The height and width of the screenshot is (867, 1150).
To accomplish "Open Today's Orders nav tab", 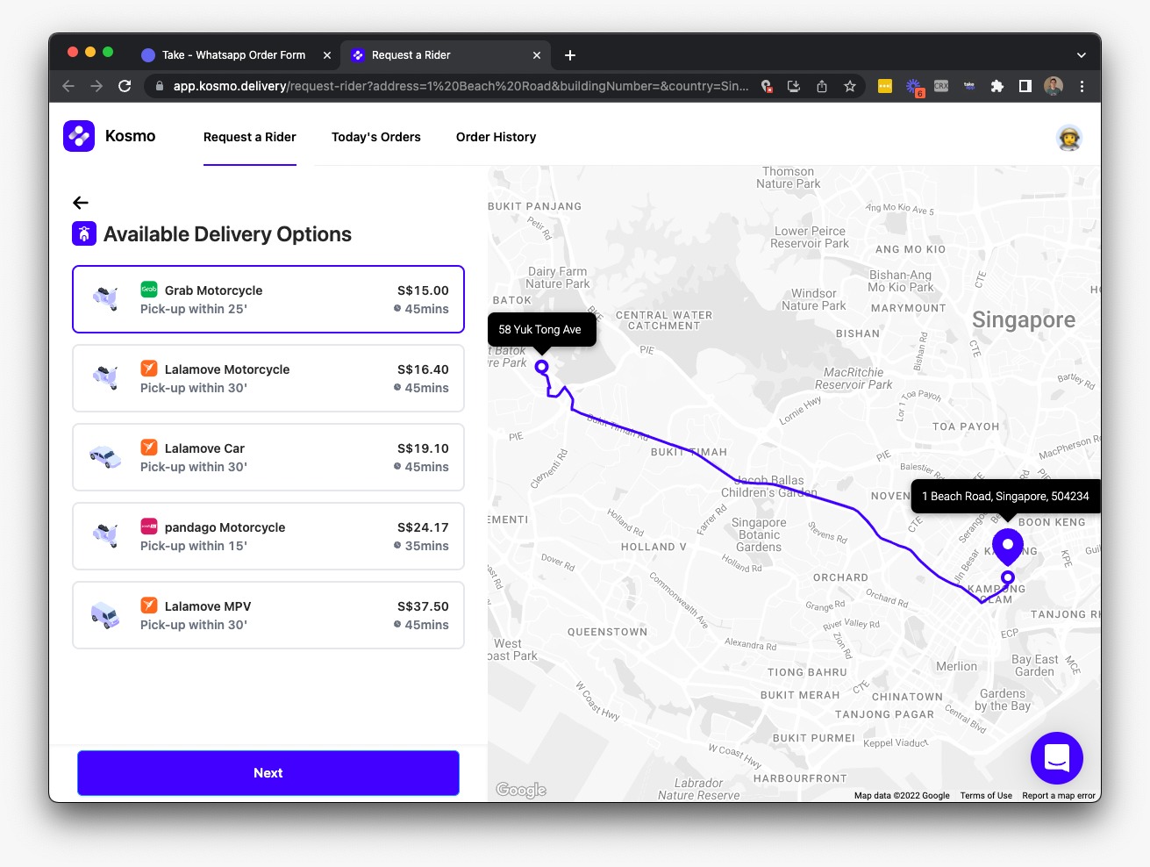I will coord(376,137).
